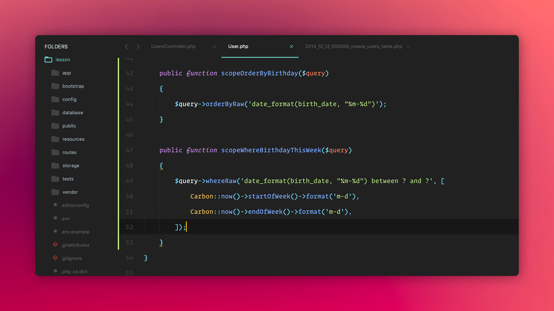Expand the routes folder icon

point(55,152)
